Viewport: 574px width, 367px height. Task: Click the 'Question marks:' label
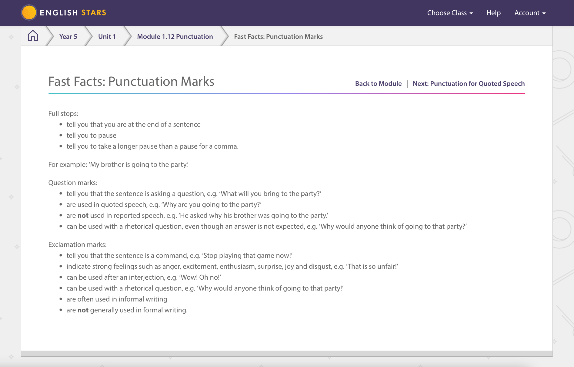73,183
